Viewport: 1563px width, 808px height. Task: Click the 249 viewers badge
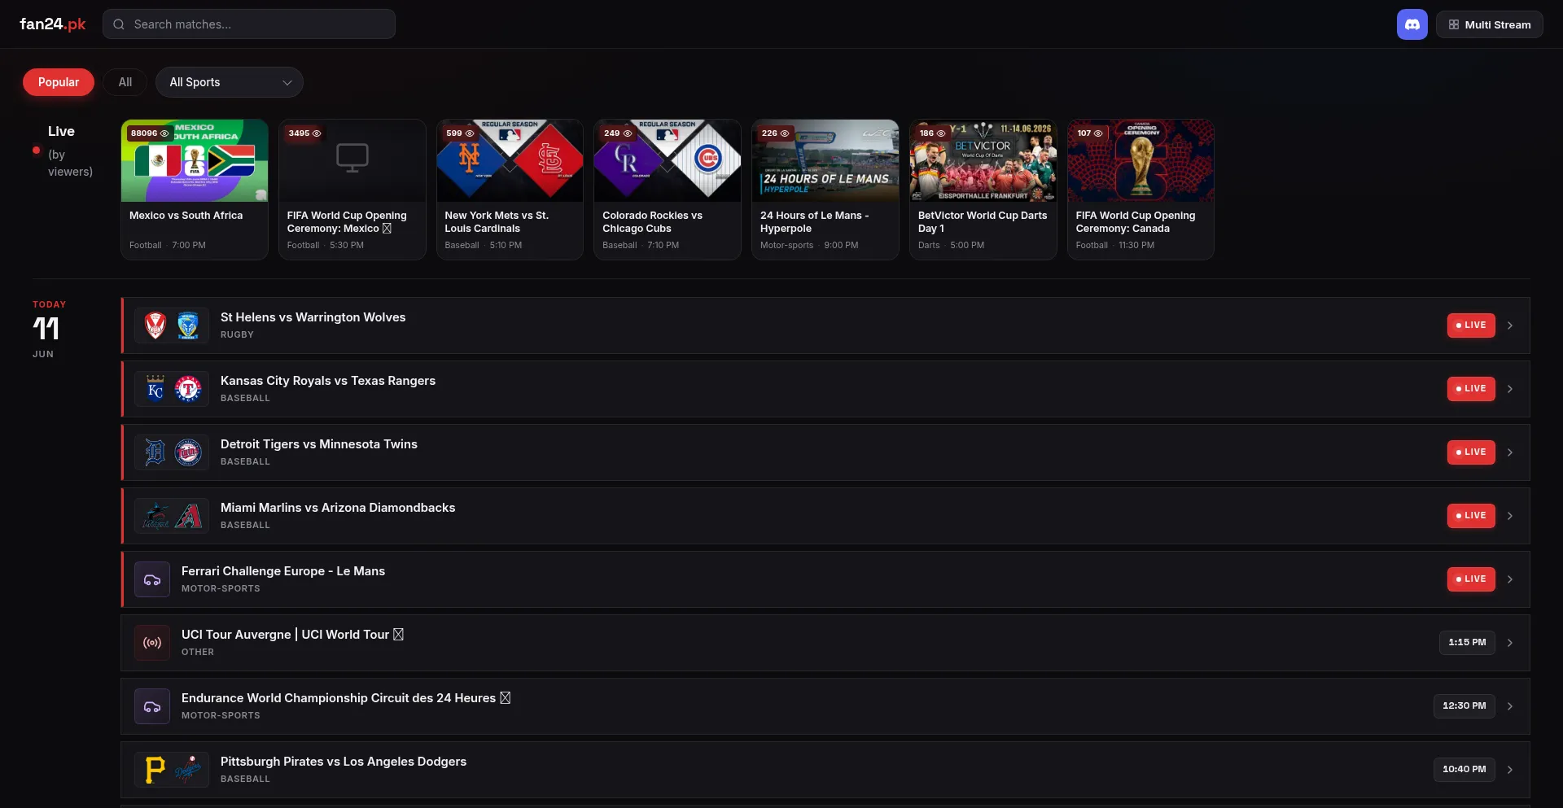(x=618, y=133)
